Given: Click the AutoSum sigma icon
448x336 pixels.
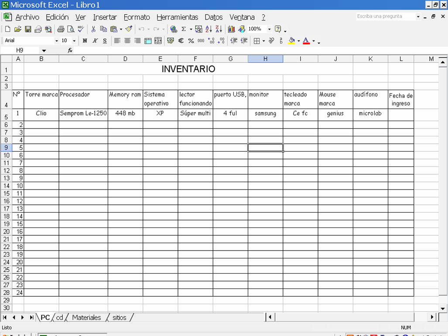Looking at the screenshot, I should 184,29.
